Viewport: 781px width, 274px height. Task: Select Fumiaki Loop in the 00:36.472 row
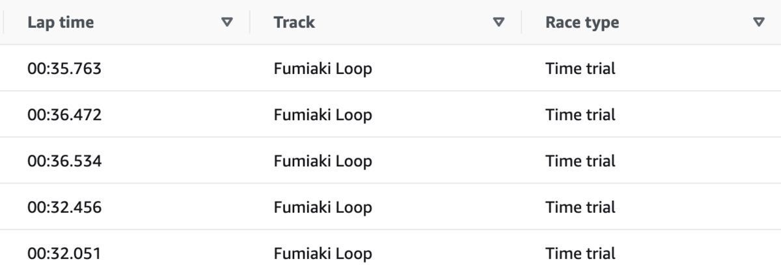click(323, 115)
